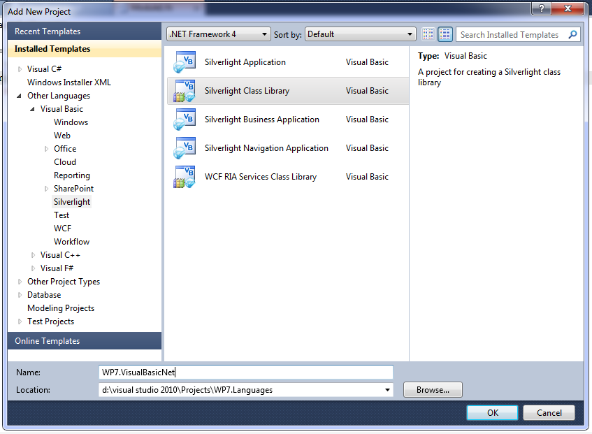Select the 'Silverlight Application' template name
This screenshot has width=592, height=434.
click(x=245, y=62)
